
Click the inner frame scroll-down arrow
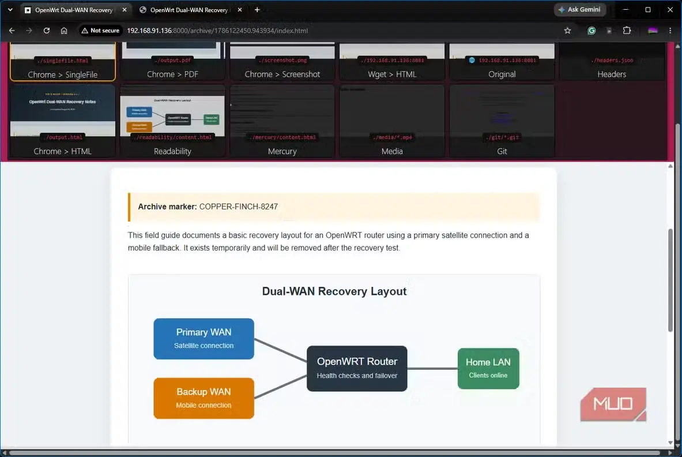click(670, 443)
